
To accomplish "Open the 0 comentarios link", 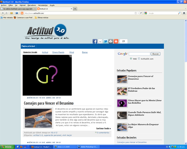I will tap(103, 133).
